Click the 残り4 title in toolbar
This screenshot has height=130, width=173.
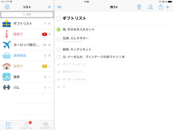click(x=114, y=7)
